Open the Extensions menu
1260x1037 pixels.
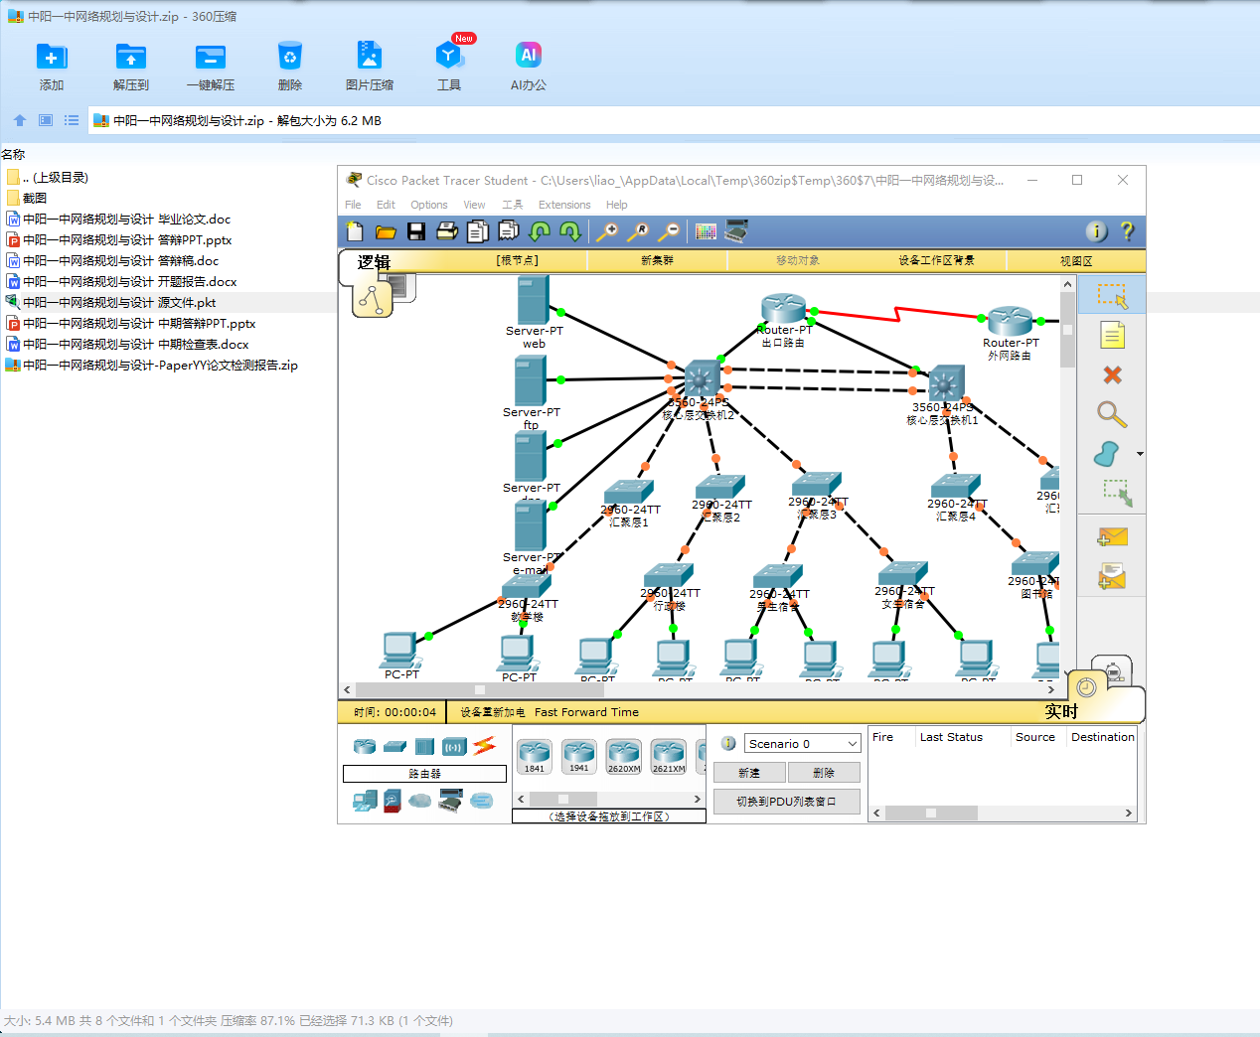pos(564,205)
